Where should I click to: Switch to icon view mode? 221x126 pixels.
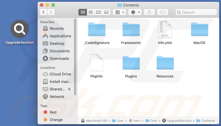[x=83, y=12]
